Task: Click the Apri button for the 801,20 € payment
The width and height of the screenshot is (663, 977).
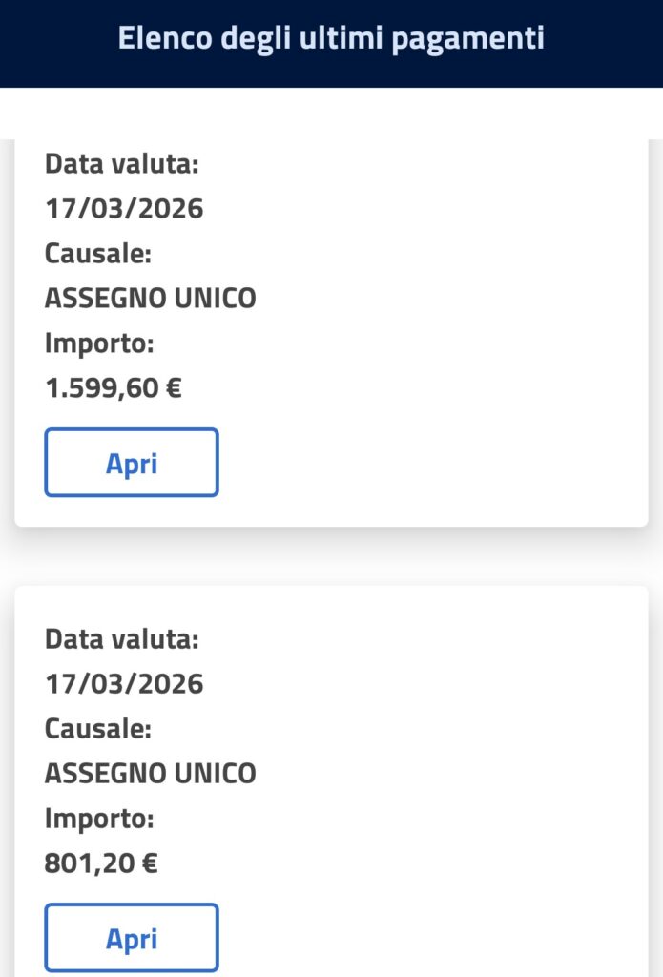Action: tap(131, 938)
